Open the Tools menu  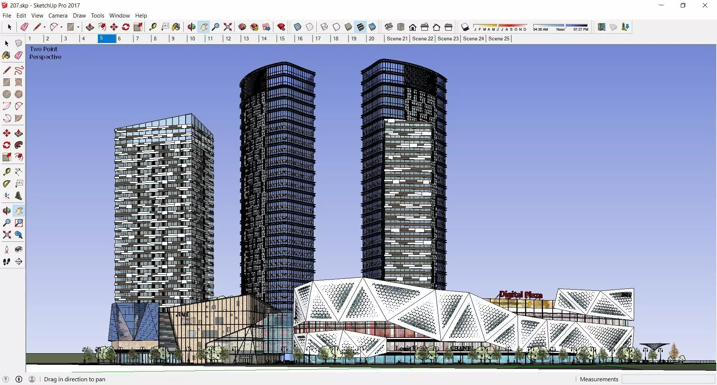(97, 16)
